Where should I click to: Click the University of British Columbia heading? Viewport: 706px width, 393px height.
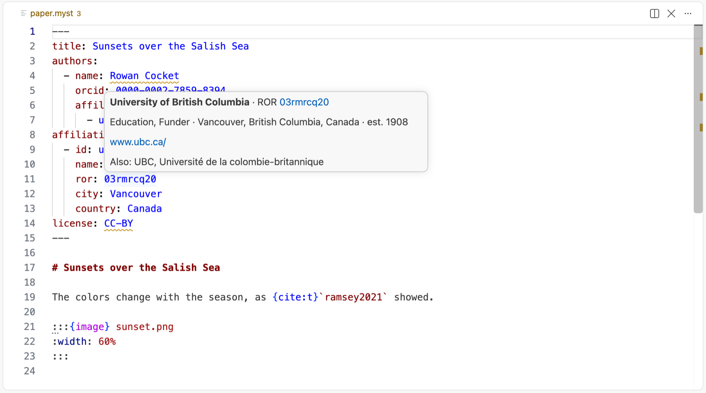pyautogui.click(x=180, y=102)
